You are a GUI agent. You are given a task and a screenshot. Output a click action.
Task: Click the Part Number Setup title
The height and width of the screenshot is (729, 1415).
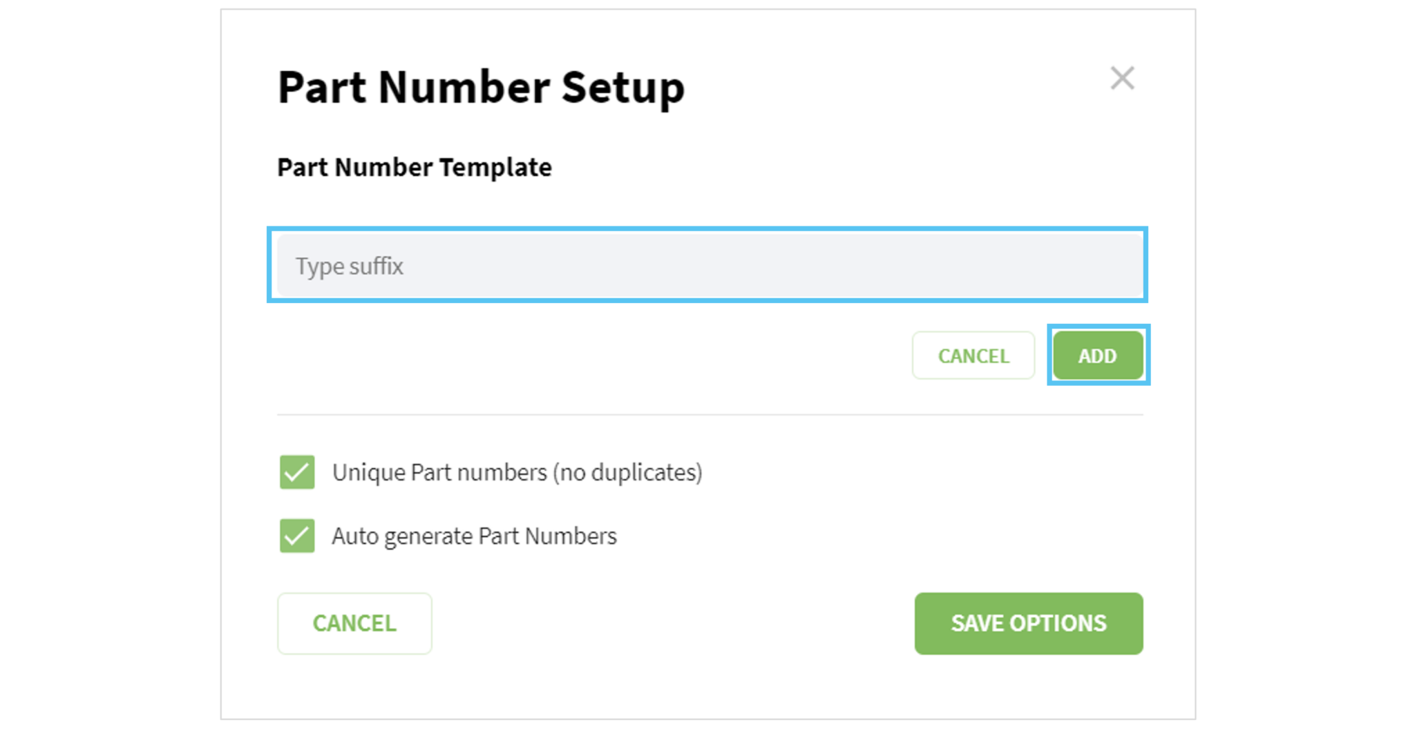[x=480, y=87]
